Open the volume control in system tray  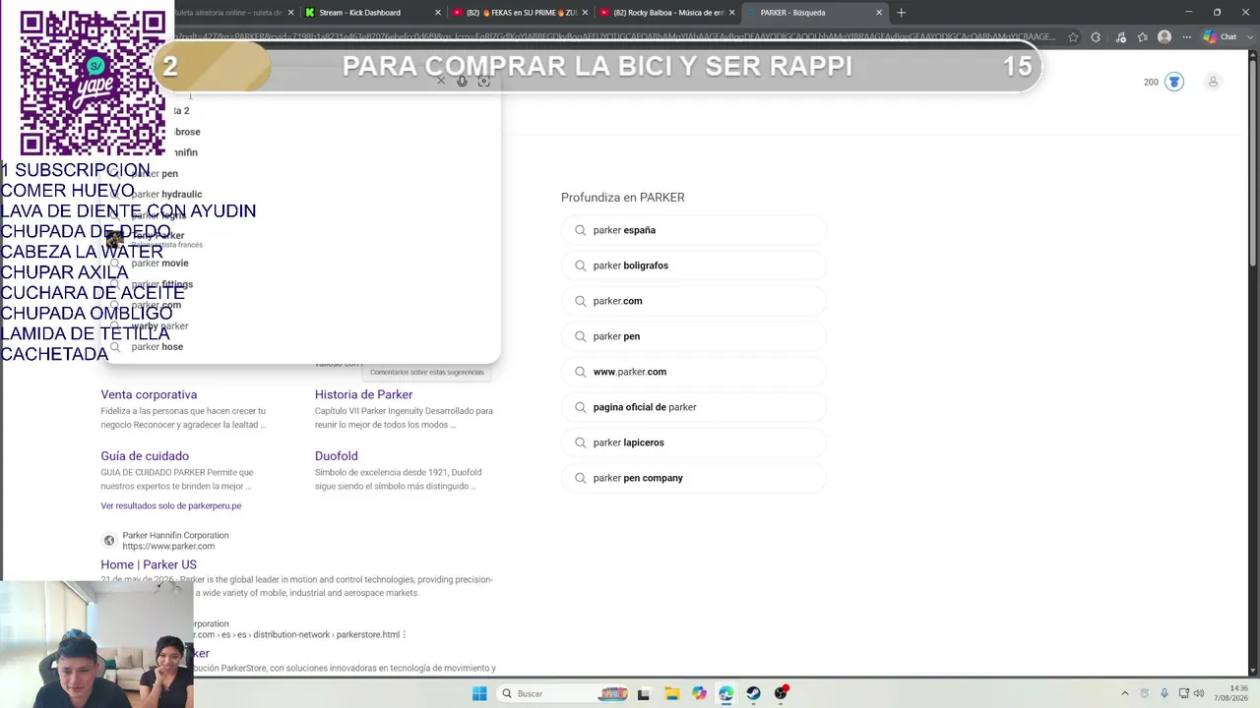1199,693
